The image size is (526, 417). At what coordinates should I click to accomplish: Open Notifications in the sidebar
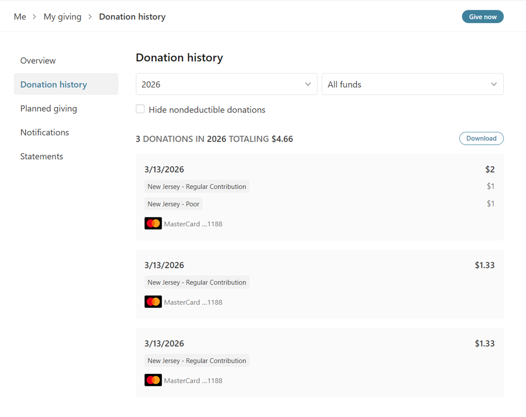click(x=44, y=132)
